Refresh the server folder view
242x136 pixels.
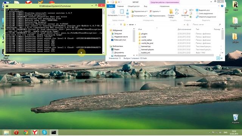pyautogui.click(x=188, y=25)
